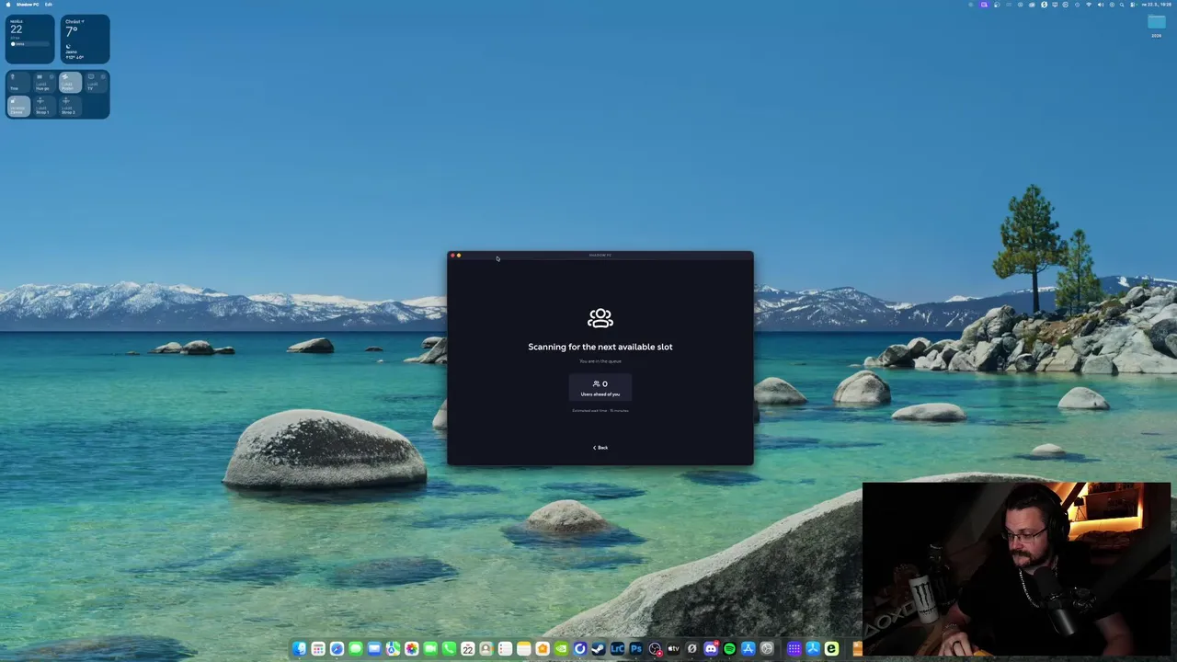Screen dimensions: 1177x662
Task: Open Spotify from the dock
Action: tap(729, 648)
